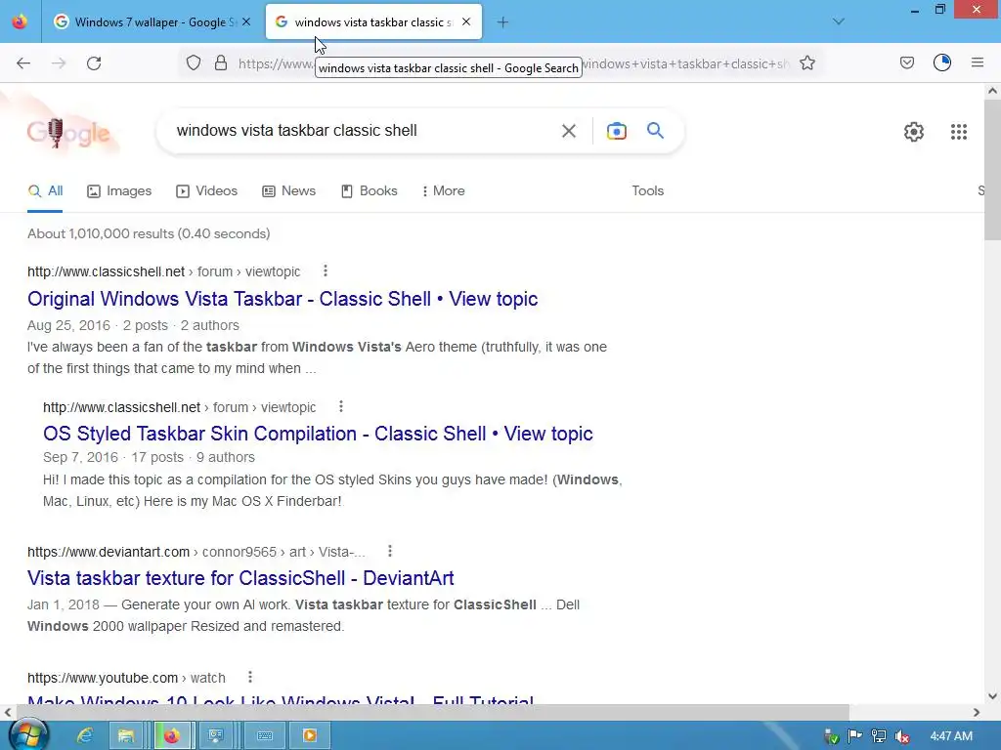Open a new tab with plus button
Screen dimensions: 1001x750
(x=503, y=22)
